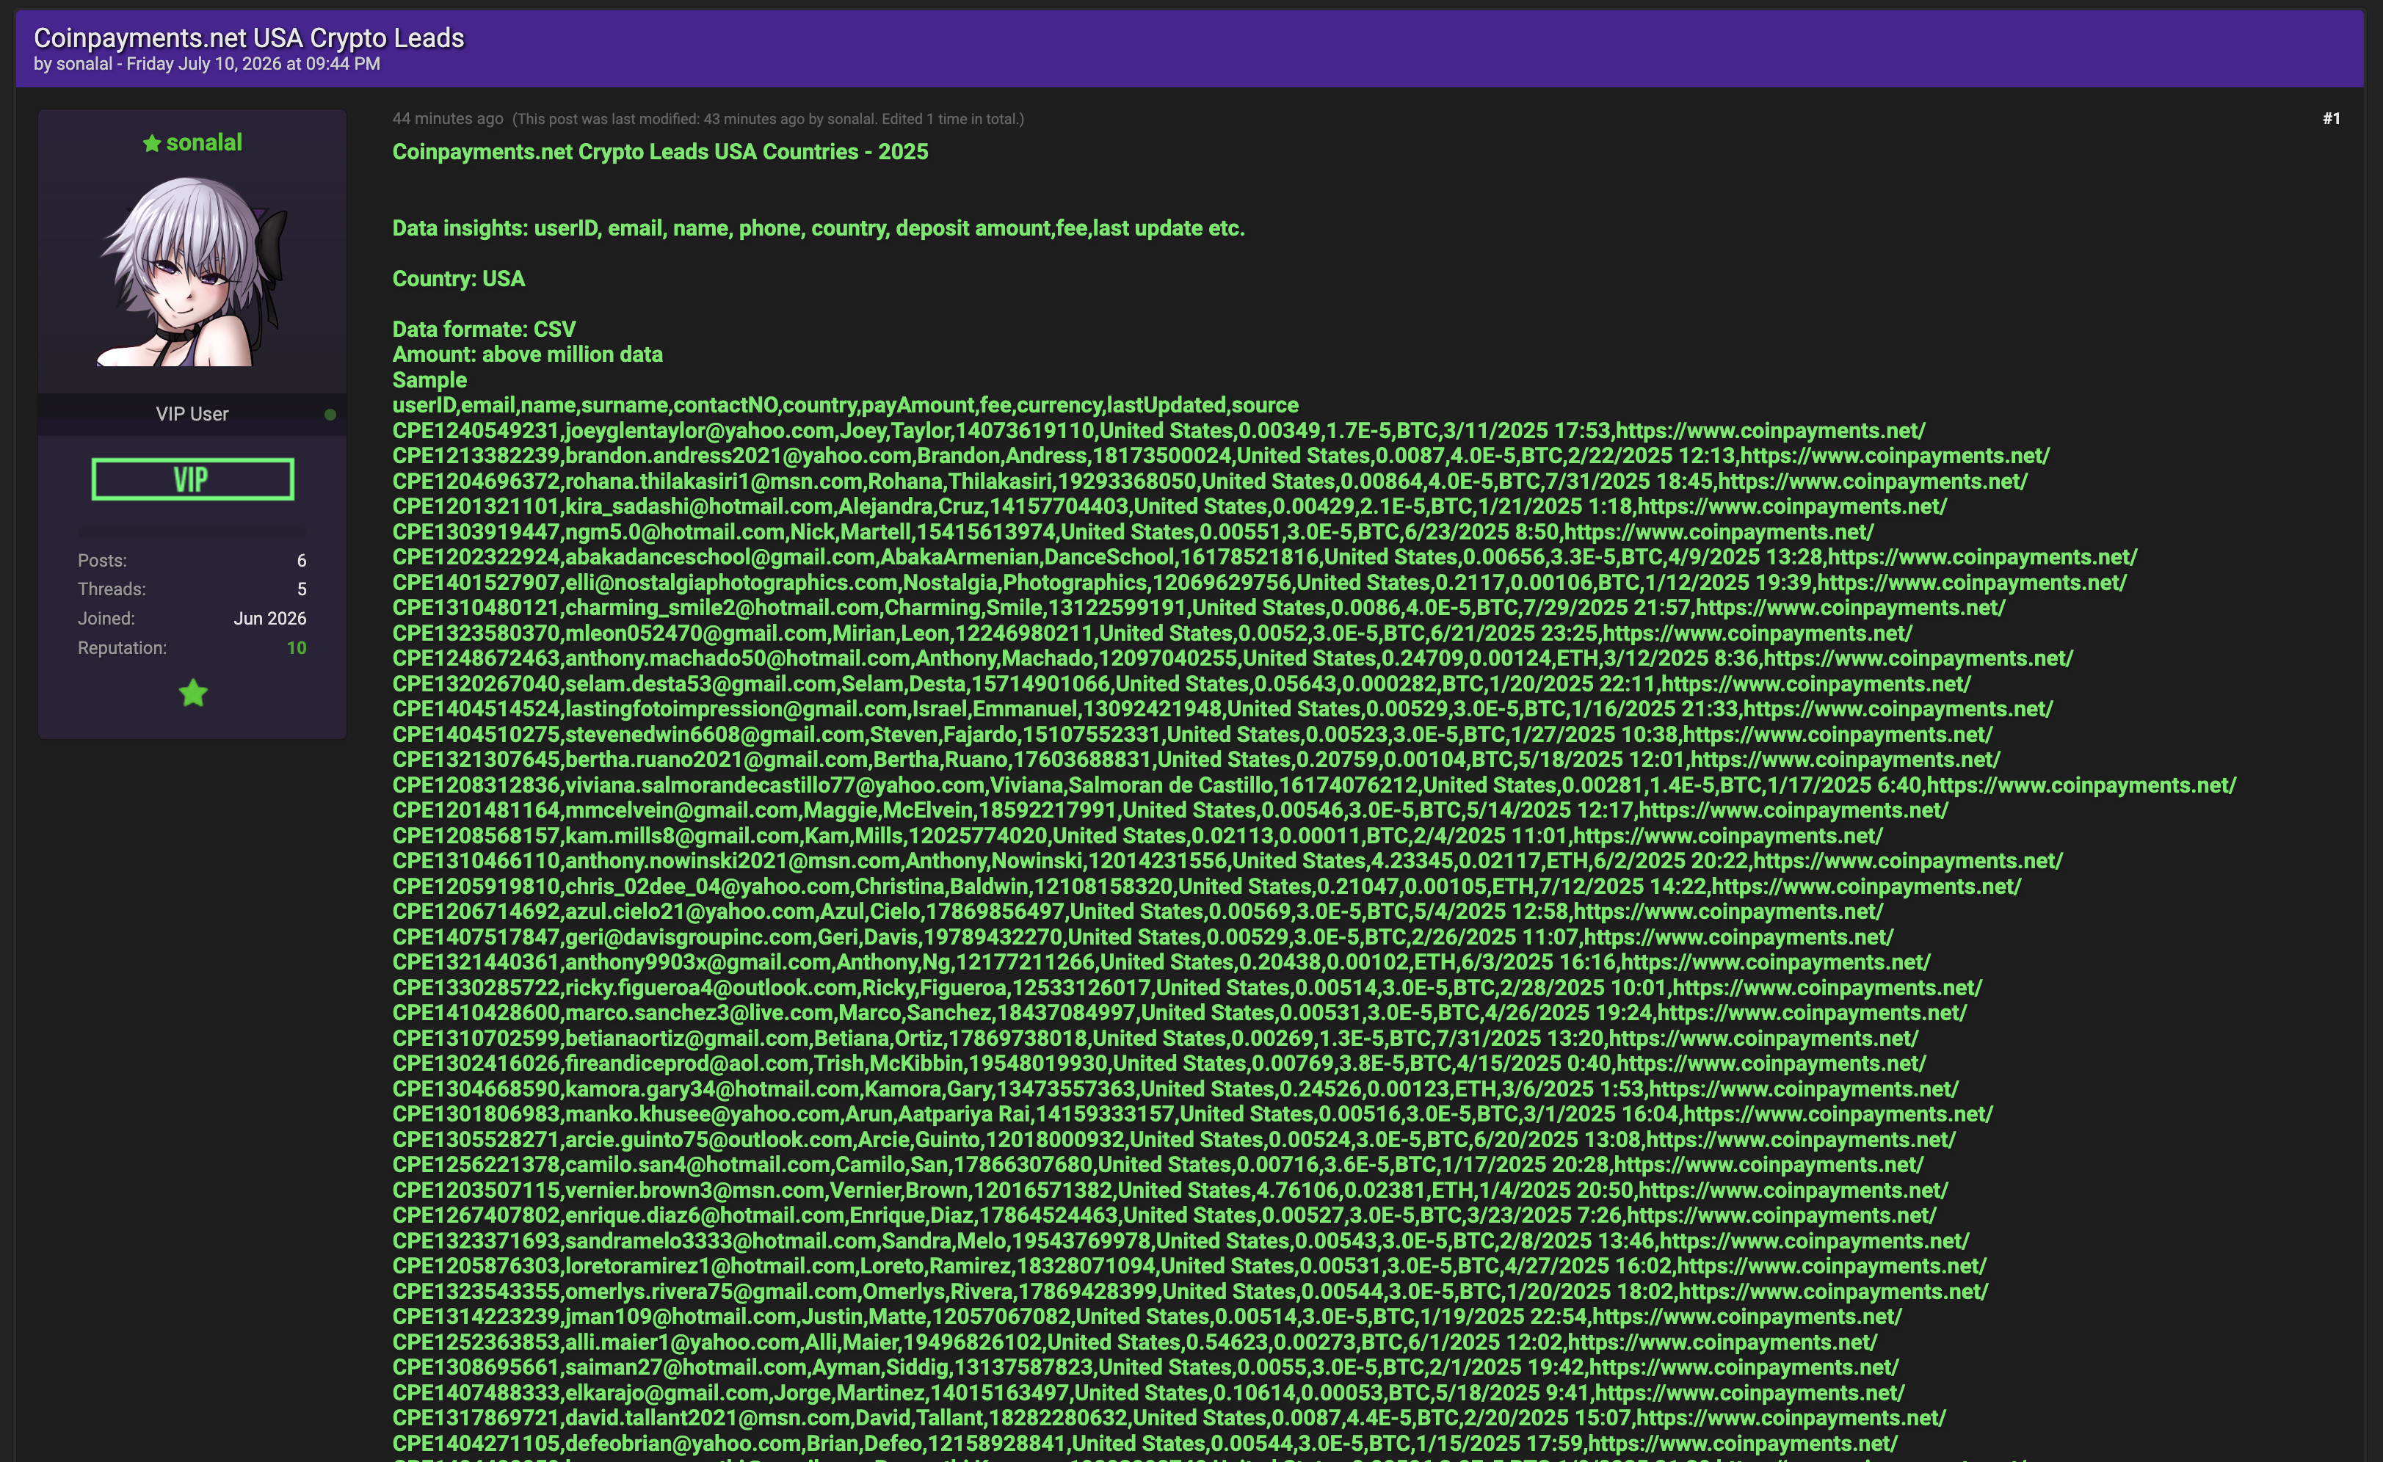Click the row starting CPE1310466110
Viewport: 2383px width, 1462px height.
tap(1227, 861)
